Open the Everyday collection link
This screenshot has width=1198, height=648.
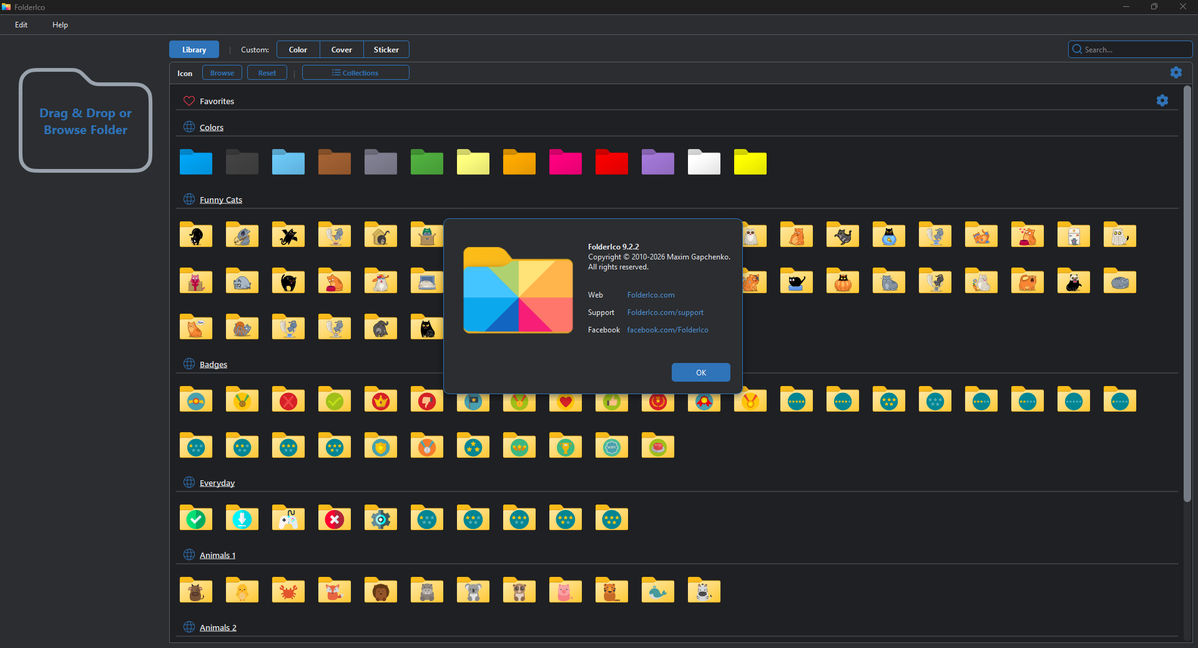(x=217, y=483)
